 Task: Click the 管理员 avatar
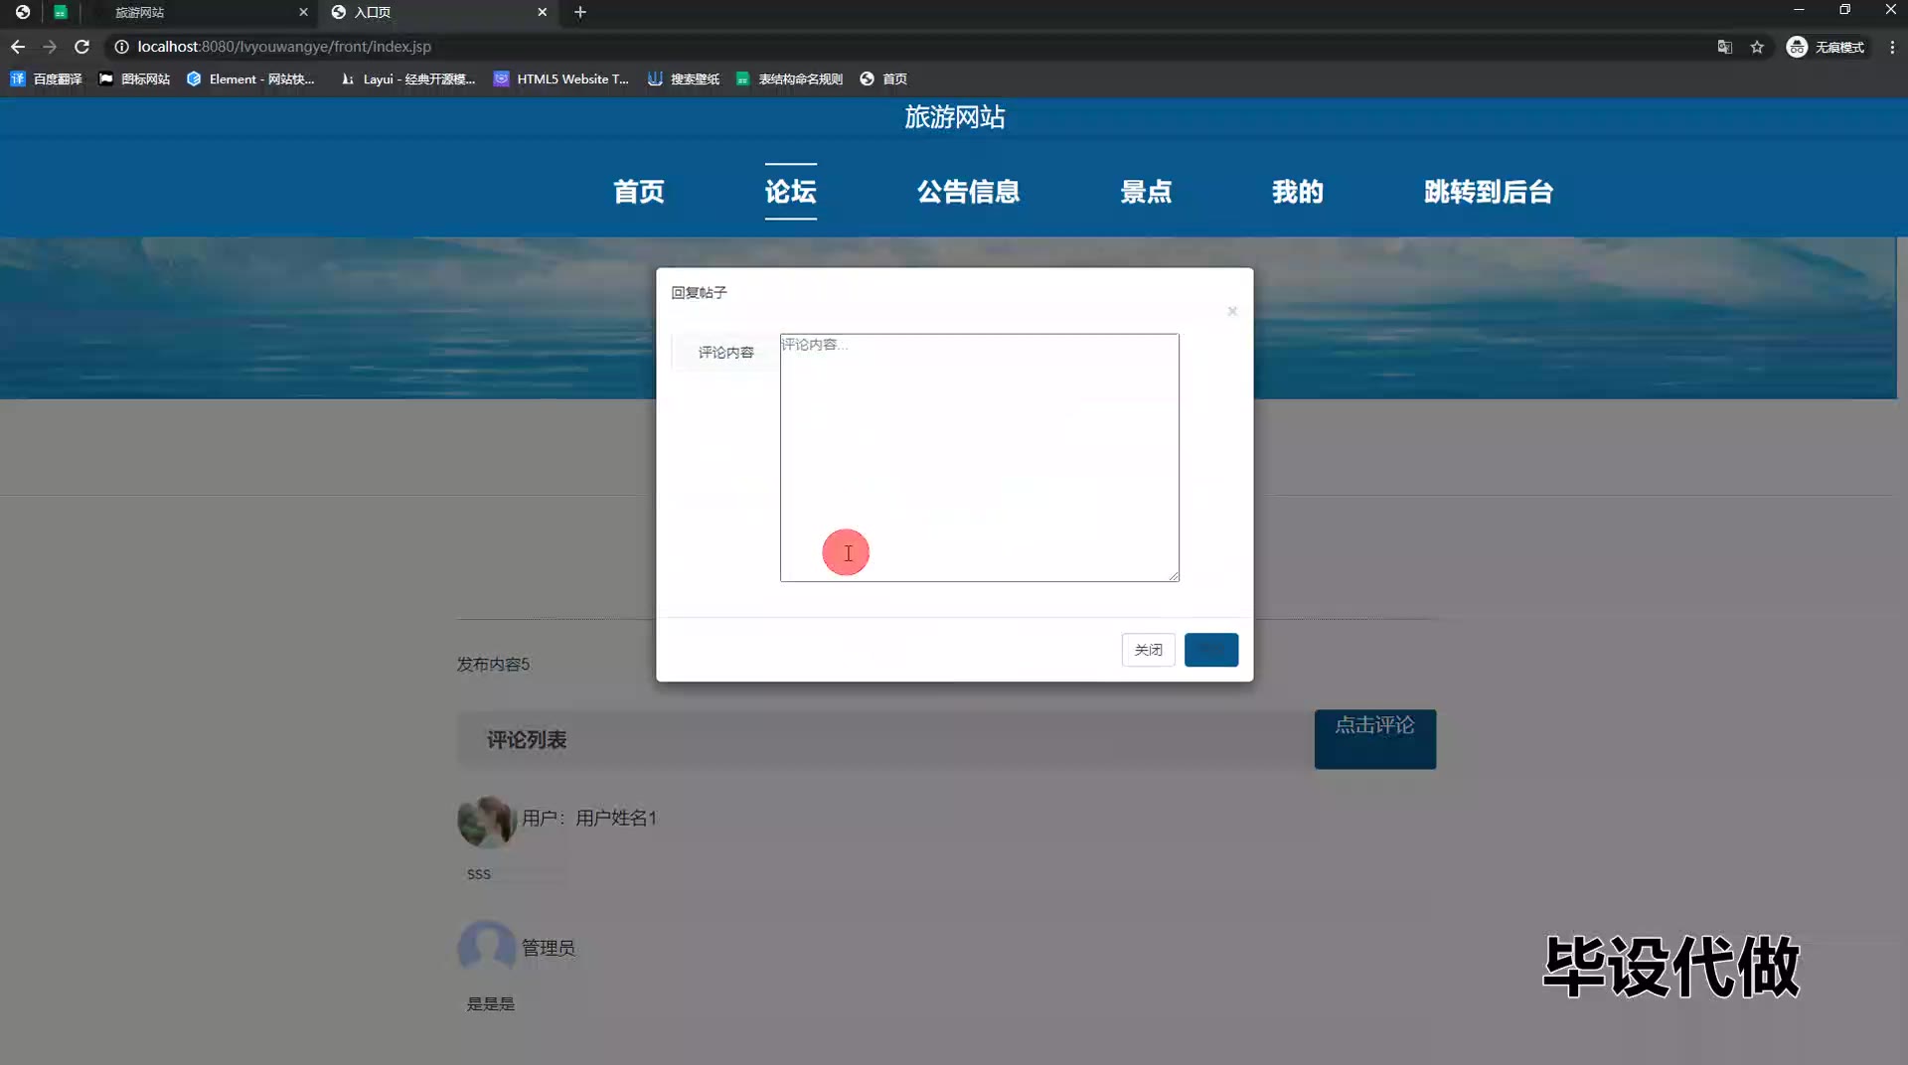pos(487,947)
